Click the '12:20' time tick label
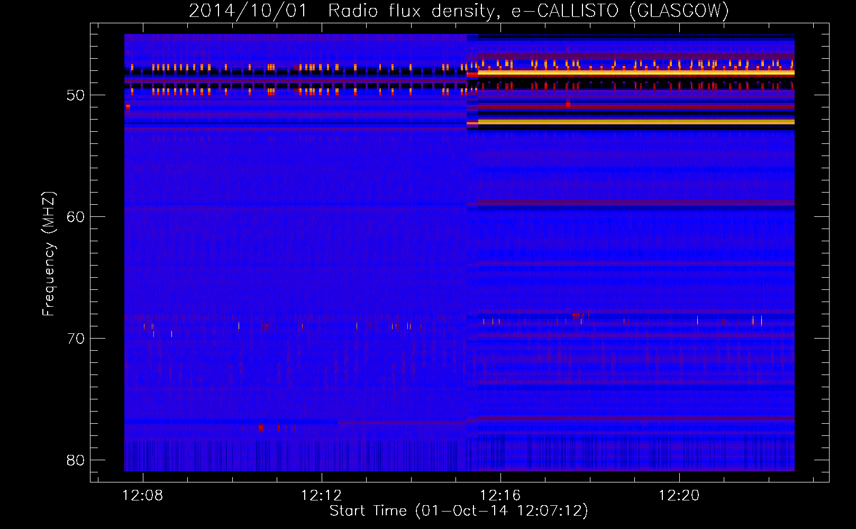The image size is (856, 529). (x=679, y=496)
